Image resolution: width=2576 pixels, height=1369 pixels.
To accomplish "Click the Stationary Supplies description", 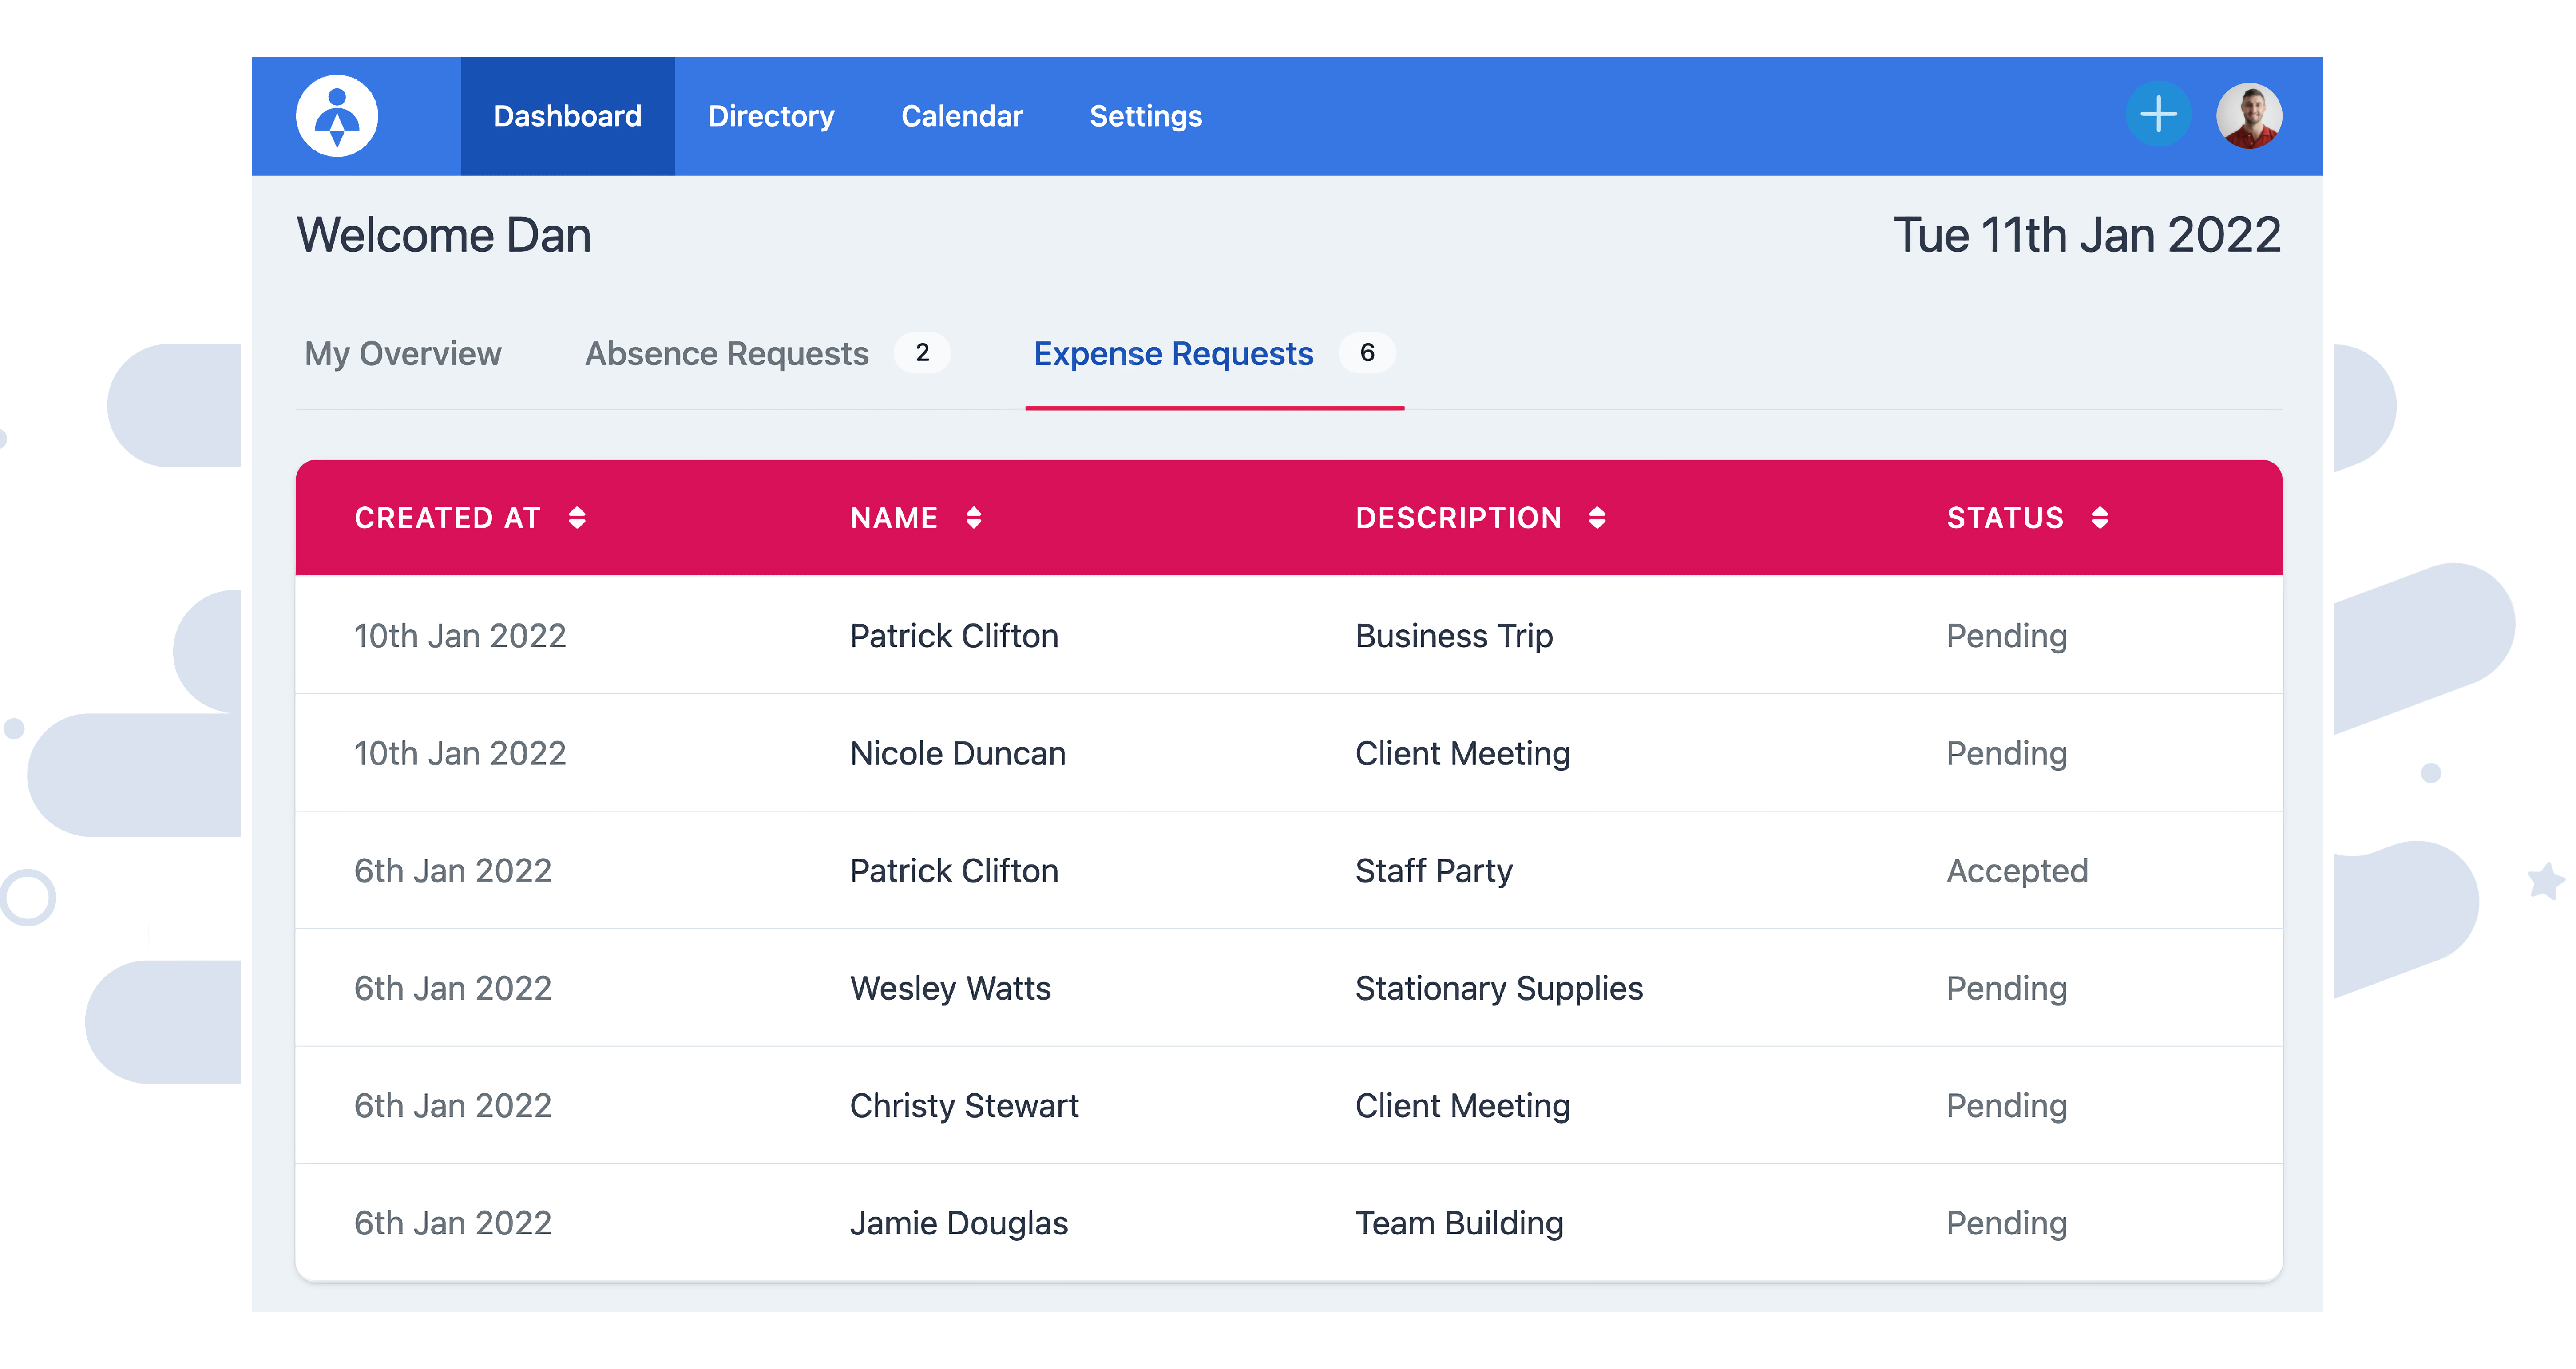I will tap(1498, 989).
